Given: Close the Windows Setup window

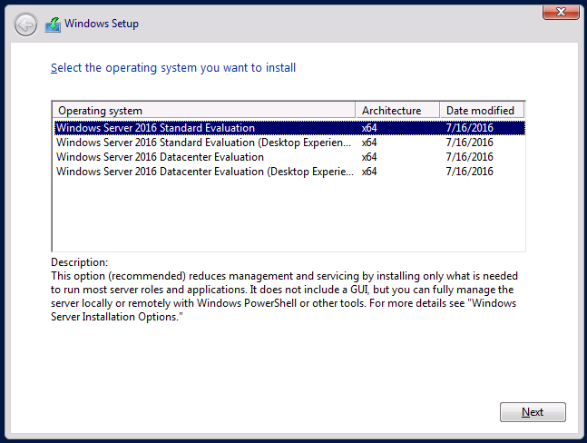Looking at the screenshot, I should [562, 11].
